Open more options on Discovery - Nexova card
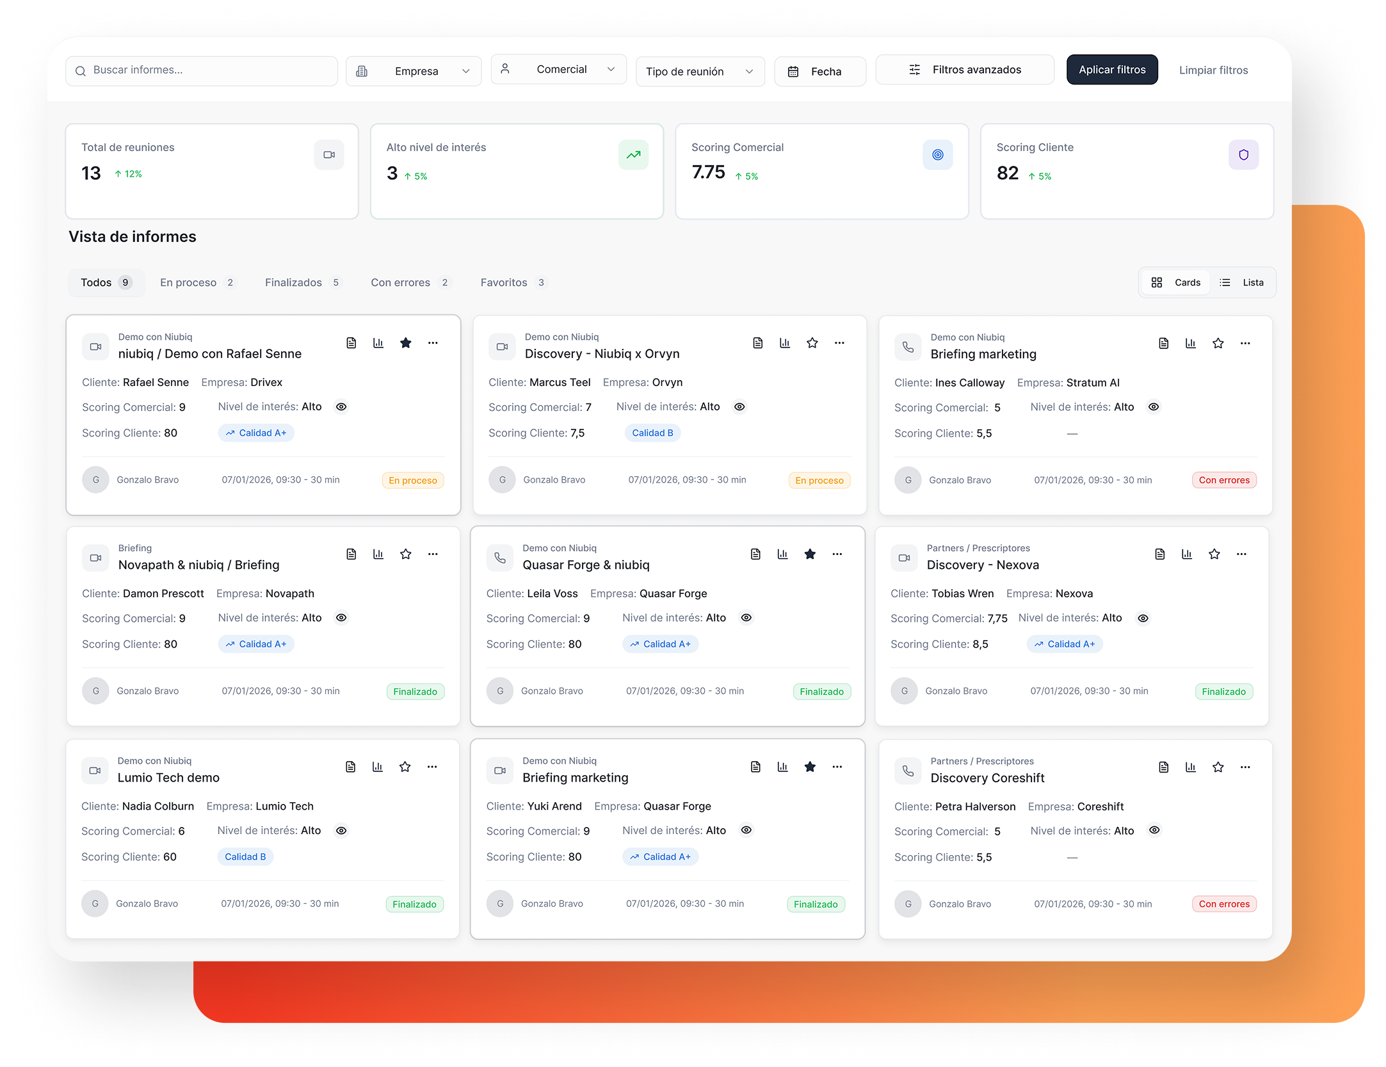This screenshot has width=1386, height=1067. (1241, 554)
